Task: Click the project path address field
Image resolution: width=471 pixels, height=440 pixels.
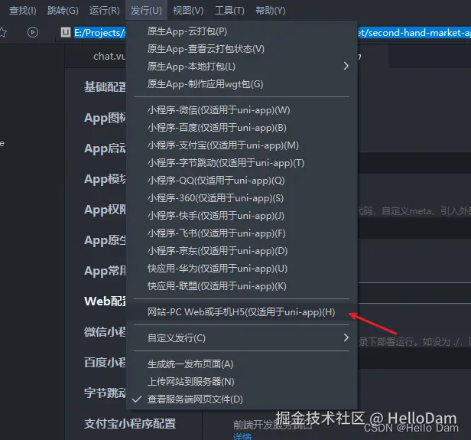Action: tap(265, 32)
